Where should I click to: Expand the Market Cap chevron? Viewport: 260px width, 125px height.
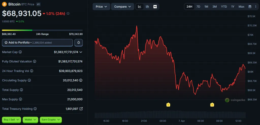tap(81, 52)
